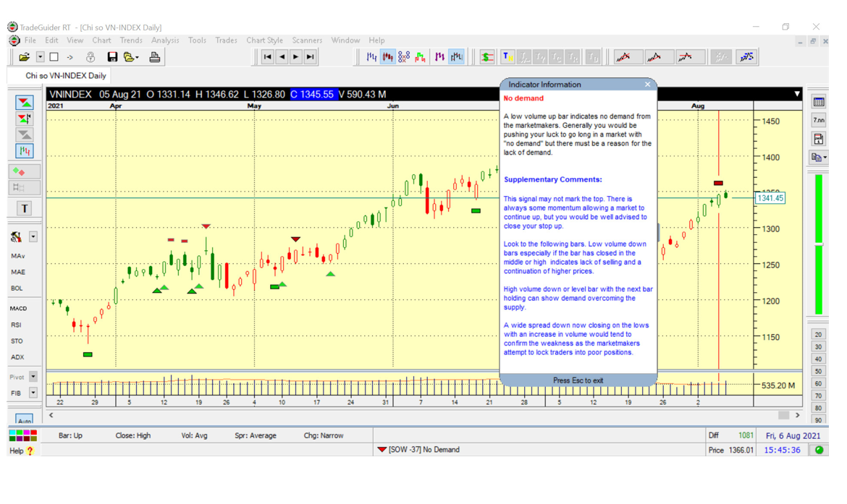Image resolution: width=847 pixels, height=504 pixels.
Task: Jump to first bar with rewind control
Action: [x=268, y=57]
